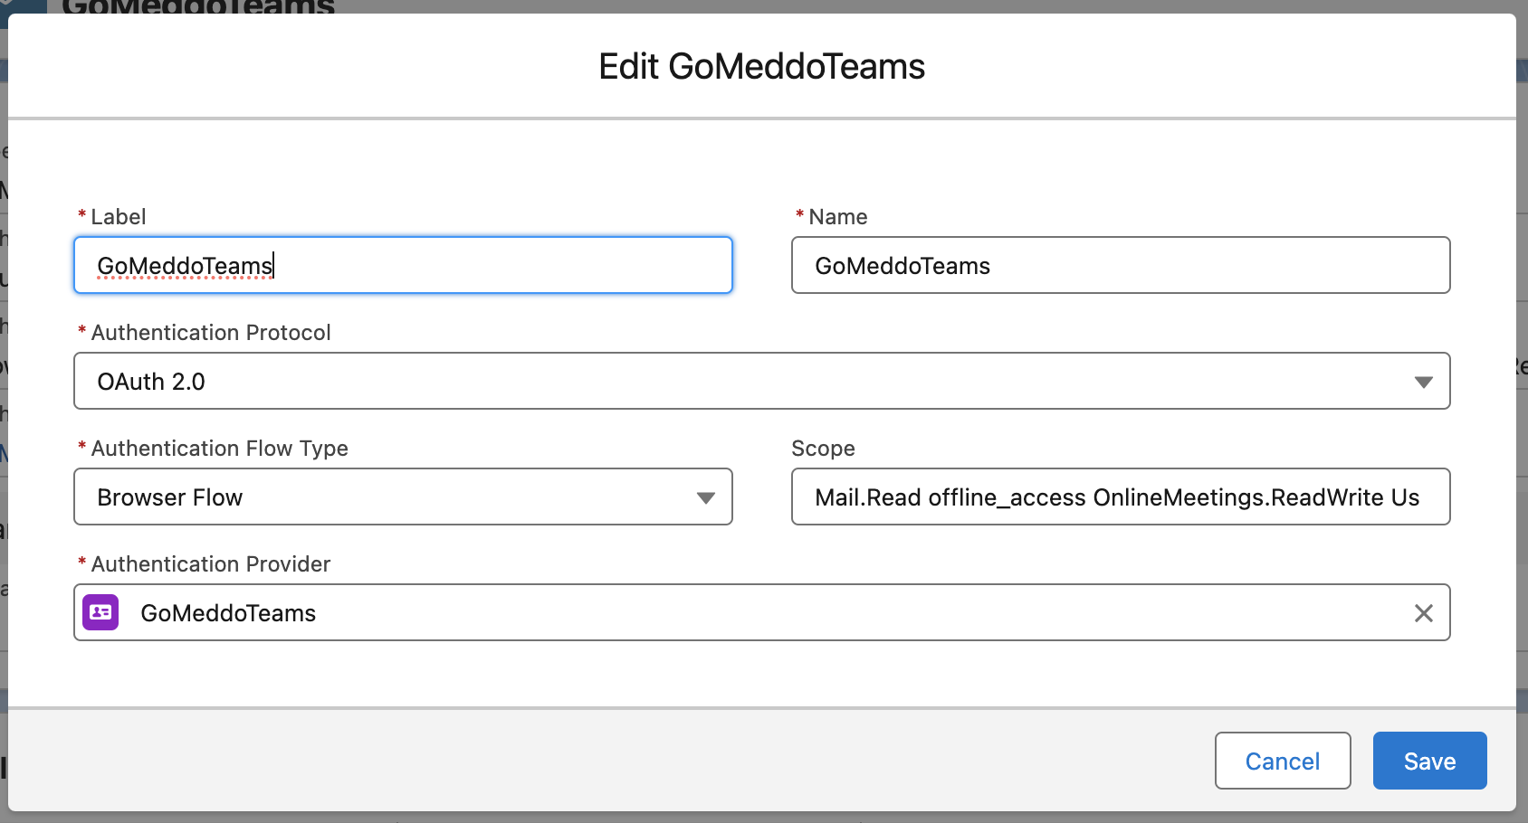Click the "Name" field caption

837,217
